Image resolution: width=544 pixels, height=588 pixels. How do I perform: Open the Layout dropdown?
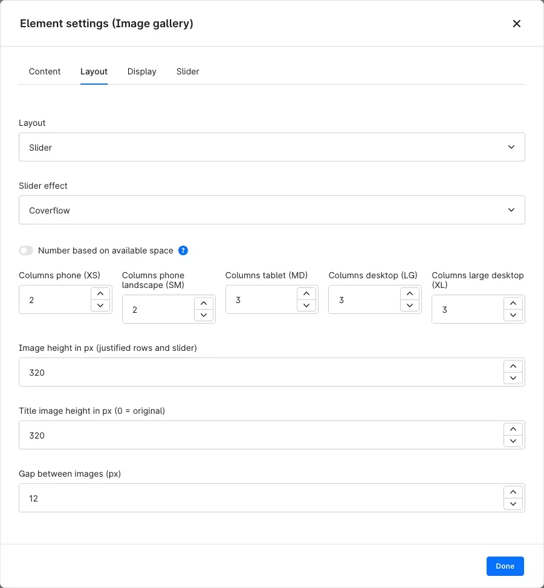tap(271, 147)
